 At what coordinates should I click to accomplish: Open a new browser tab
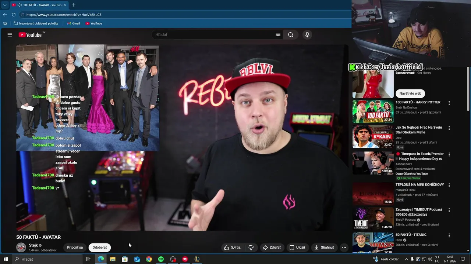click(74, 5)
